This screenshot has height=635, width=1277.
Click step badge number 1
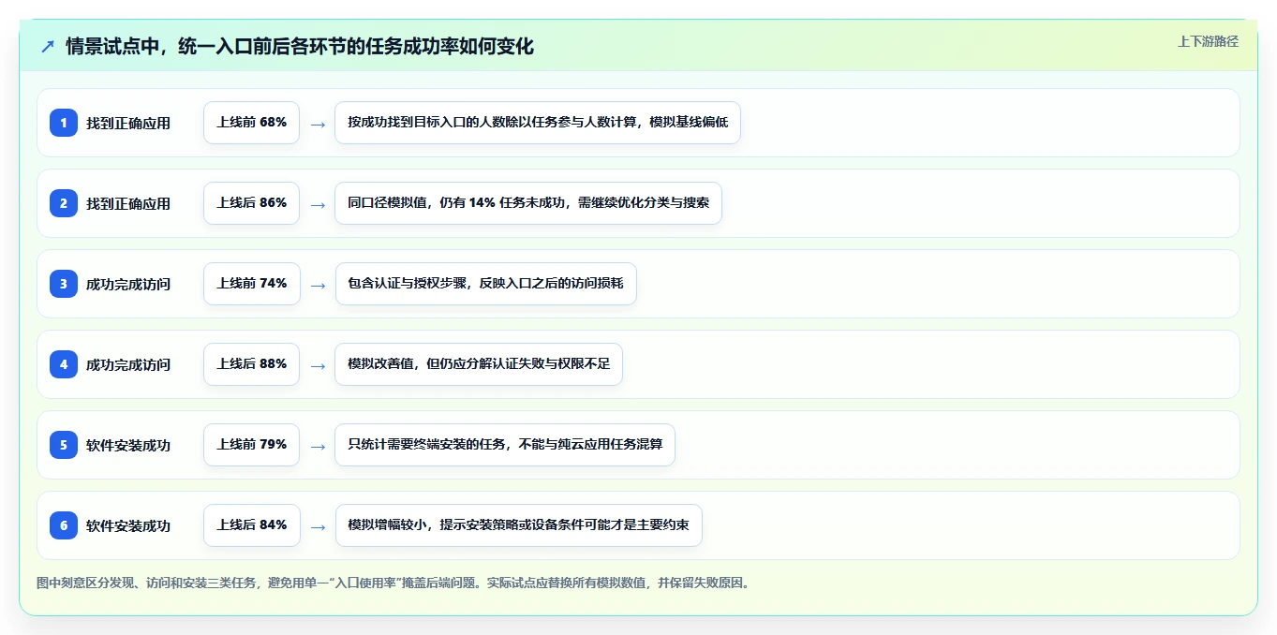(x=64, y=123)
